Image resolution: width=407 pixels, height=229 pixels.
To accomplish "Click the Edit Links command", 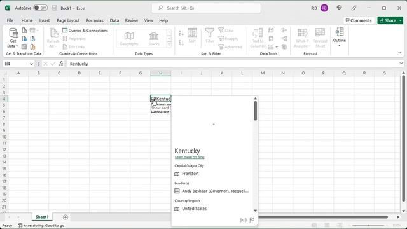I will point(74,47).
